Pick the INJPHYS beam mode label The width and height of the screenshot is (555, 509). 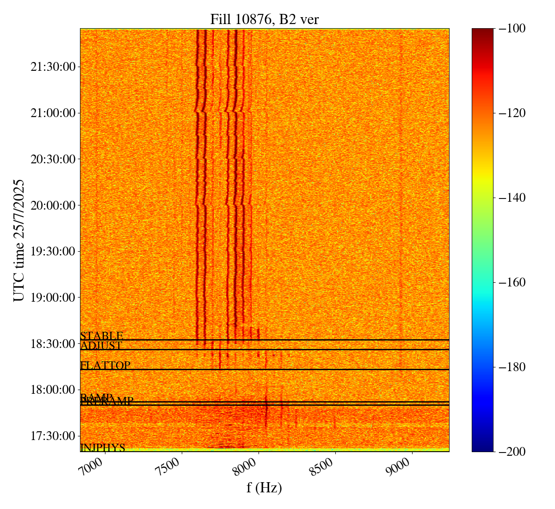103,447
